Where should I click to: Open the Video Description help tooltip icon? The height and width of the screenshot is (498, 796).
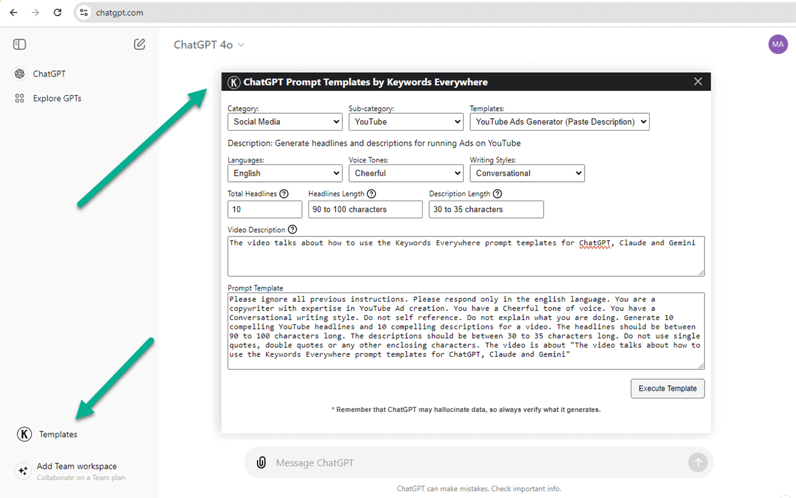coord(292,229)
